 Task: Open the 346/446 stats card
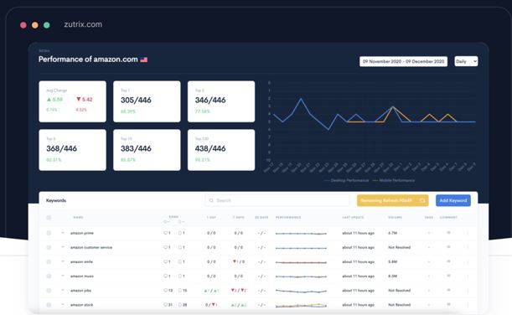tap(221, 101)
